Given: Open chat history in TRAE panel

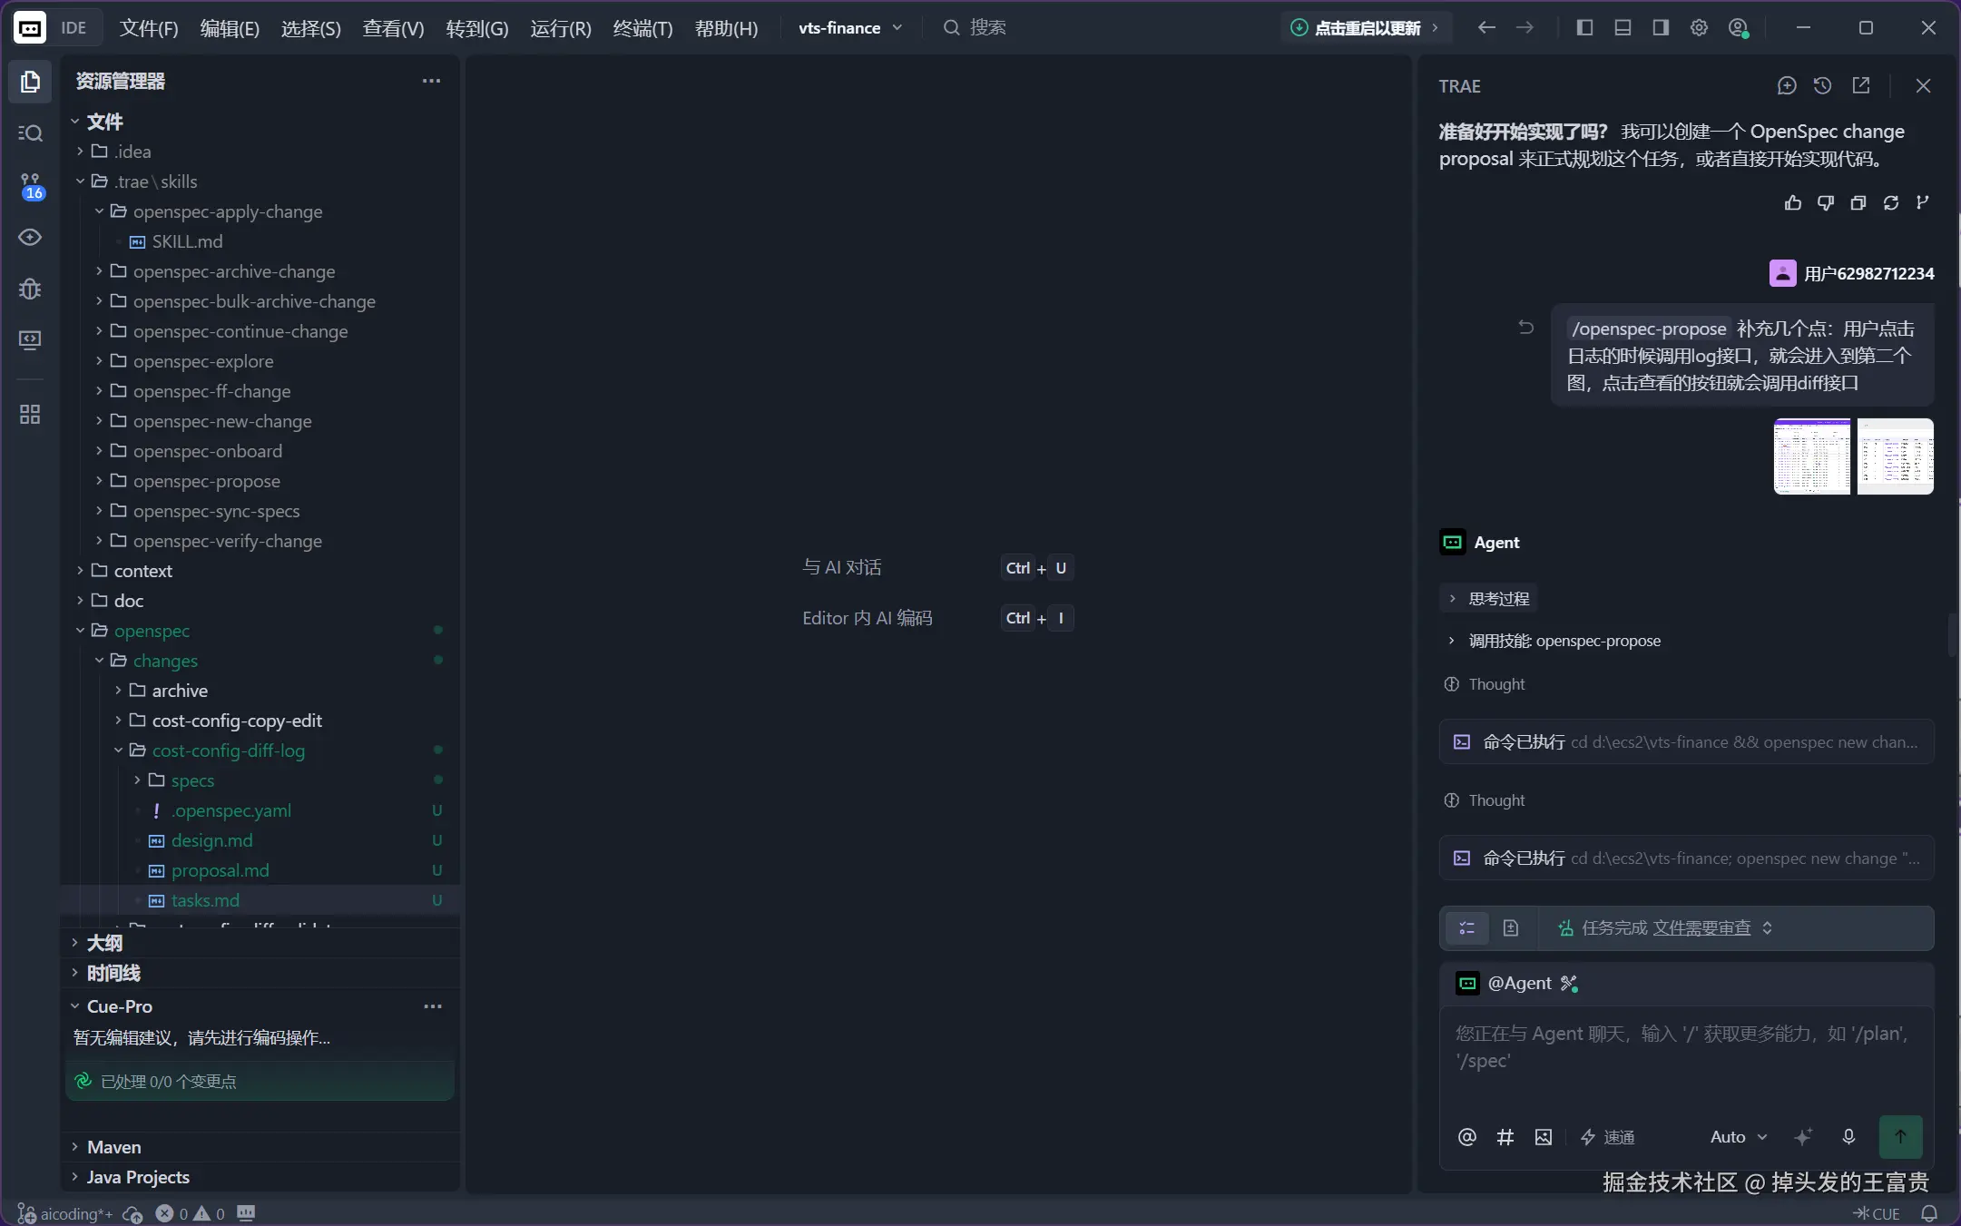Looking at the screenshot, I should (x=1822, y=86).
